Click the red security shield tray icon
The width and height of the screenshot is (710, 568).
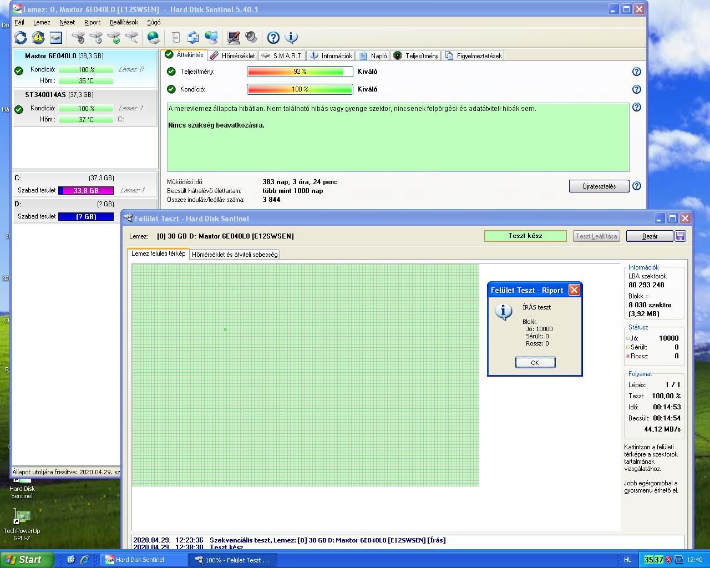click(668, 560)
